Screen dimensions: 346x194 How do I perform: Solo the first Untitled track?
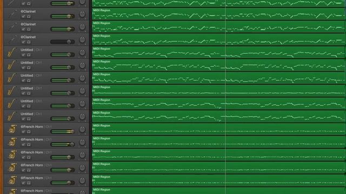[x=29, y=55]
